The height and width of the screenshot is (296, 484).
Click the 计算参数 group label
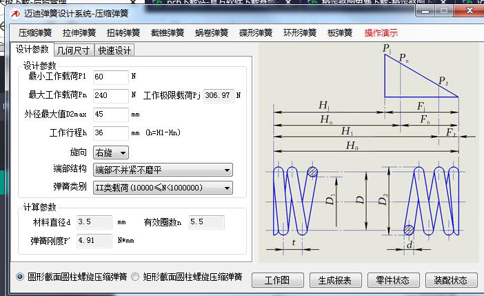39,207
